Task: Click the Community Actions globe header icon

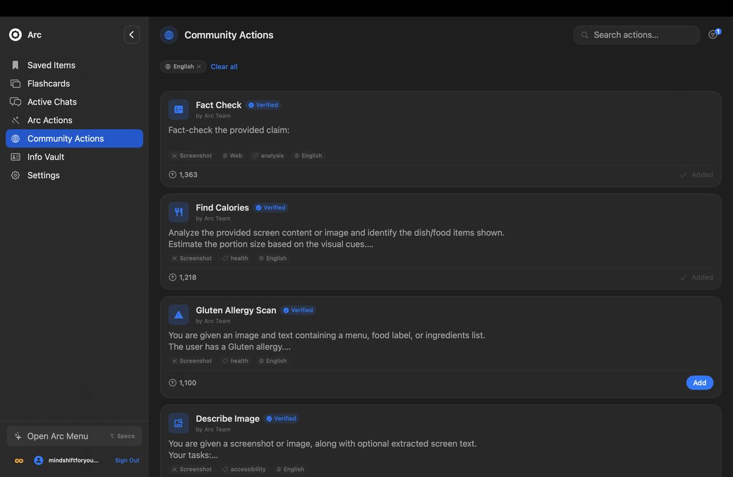Action: (169, 35)
